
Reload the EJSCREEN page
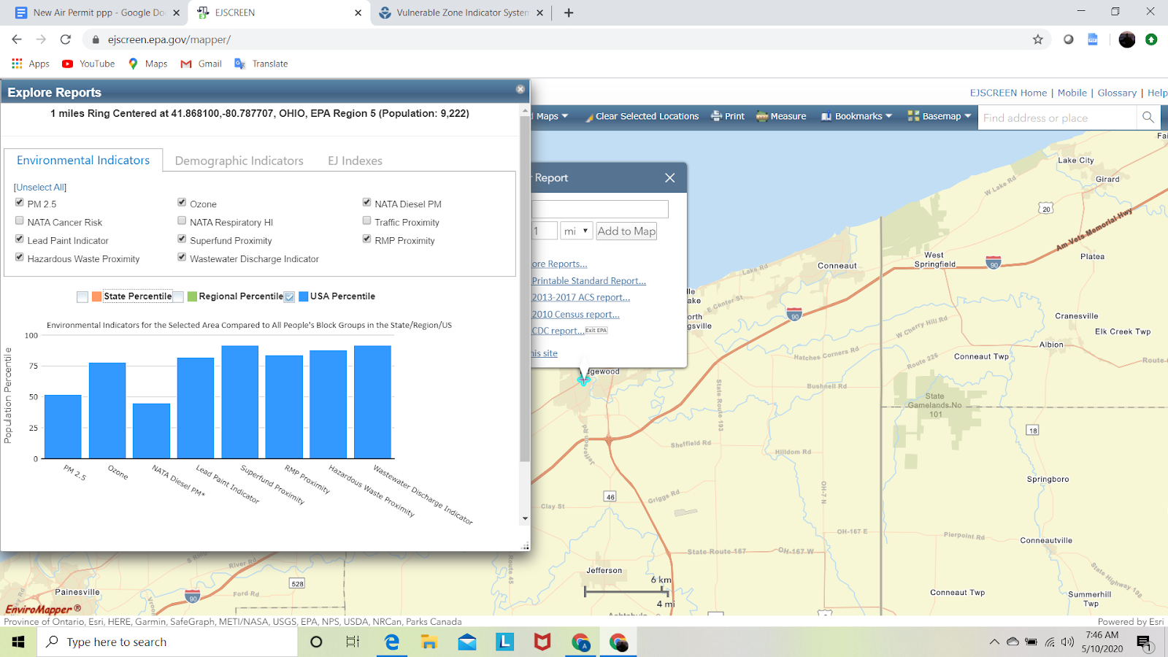click(x=66, y=39)
